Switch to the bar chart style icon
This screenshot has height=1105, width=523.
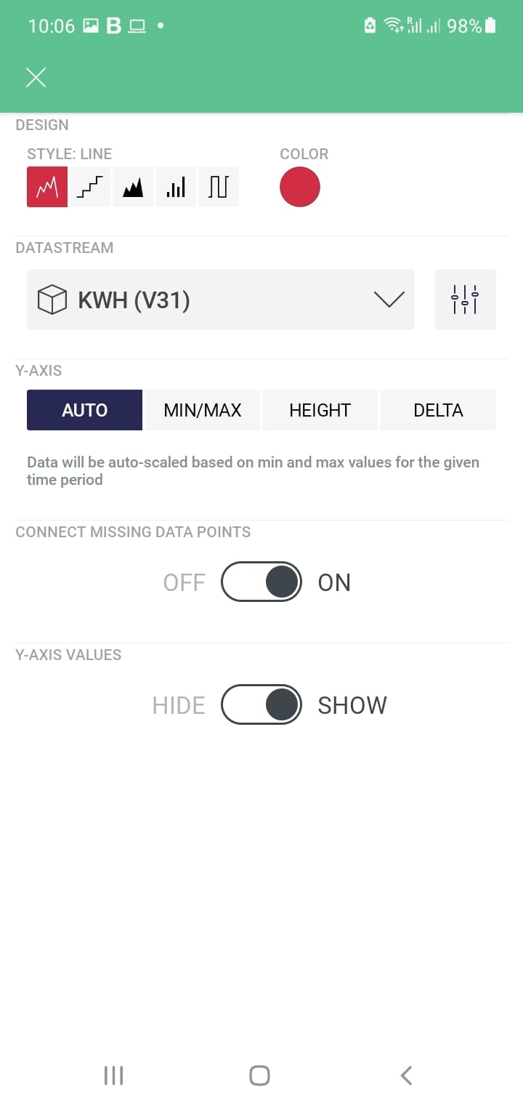[176, 187]
